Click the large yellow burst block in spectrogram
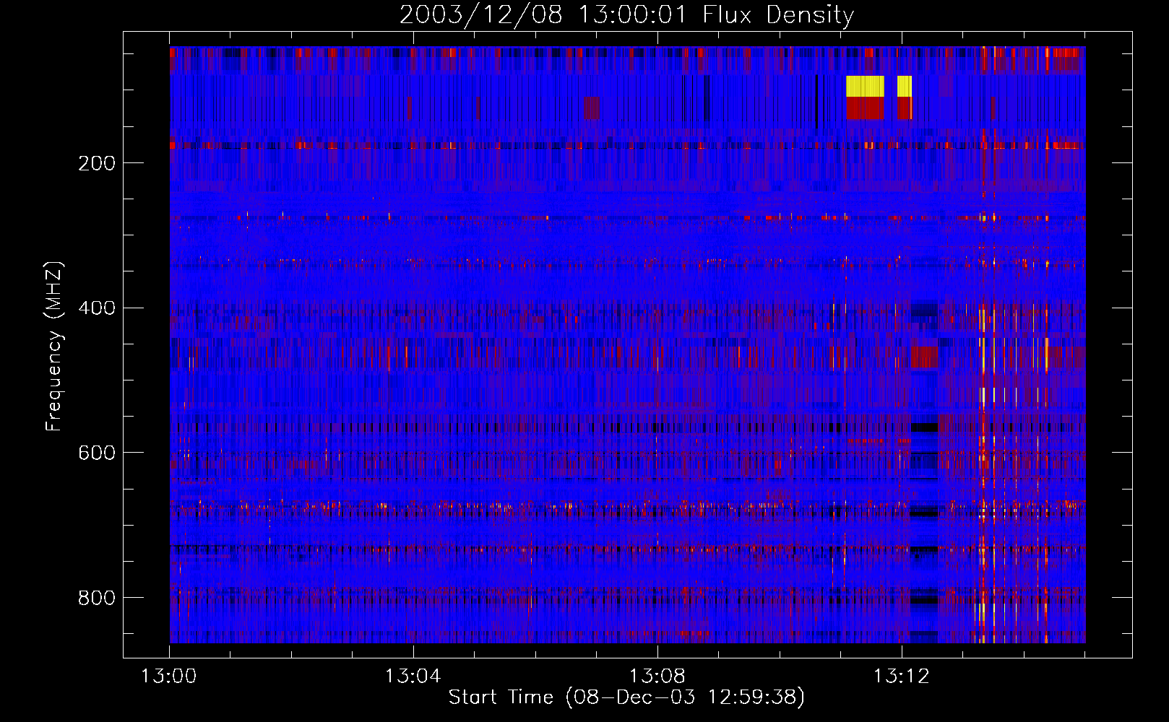The width and height of the screenshot is (1169, 722). point(865,87)
